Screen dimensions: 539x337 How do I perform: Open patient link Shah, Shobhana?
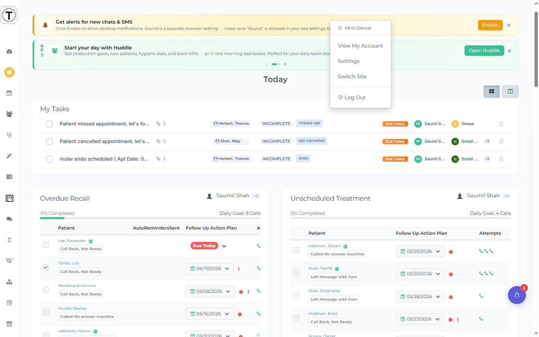tap(324, 291)
